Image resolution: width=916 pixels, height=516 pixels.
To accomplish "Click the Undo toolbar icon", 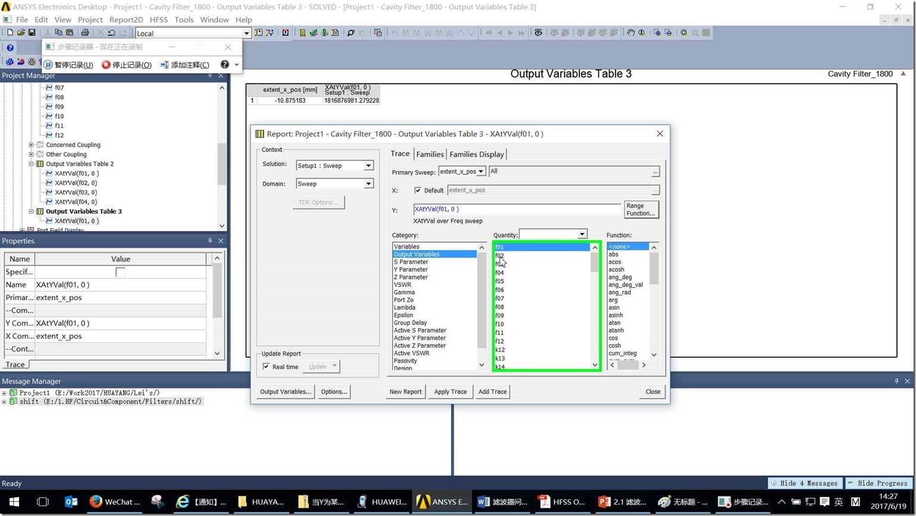I will click(111, 33).
